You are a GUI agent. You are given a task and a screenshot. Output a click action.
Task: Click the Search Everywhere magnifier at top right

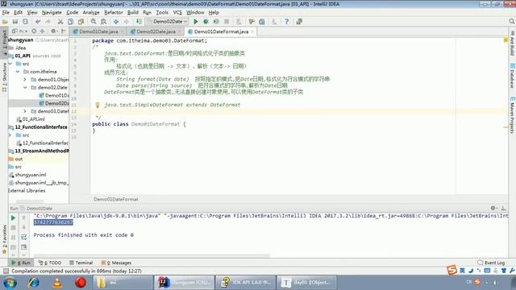pos(512,22)
